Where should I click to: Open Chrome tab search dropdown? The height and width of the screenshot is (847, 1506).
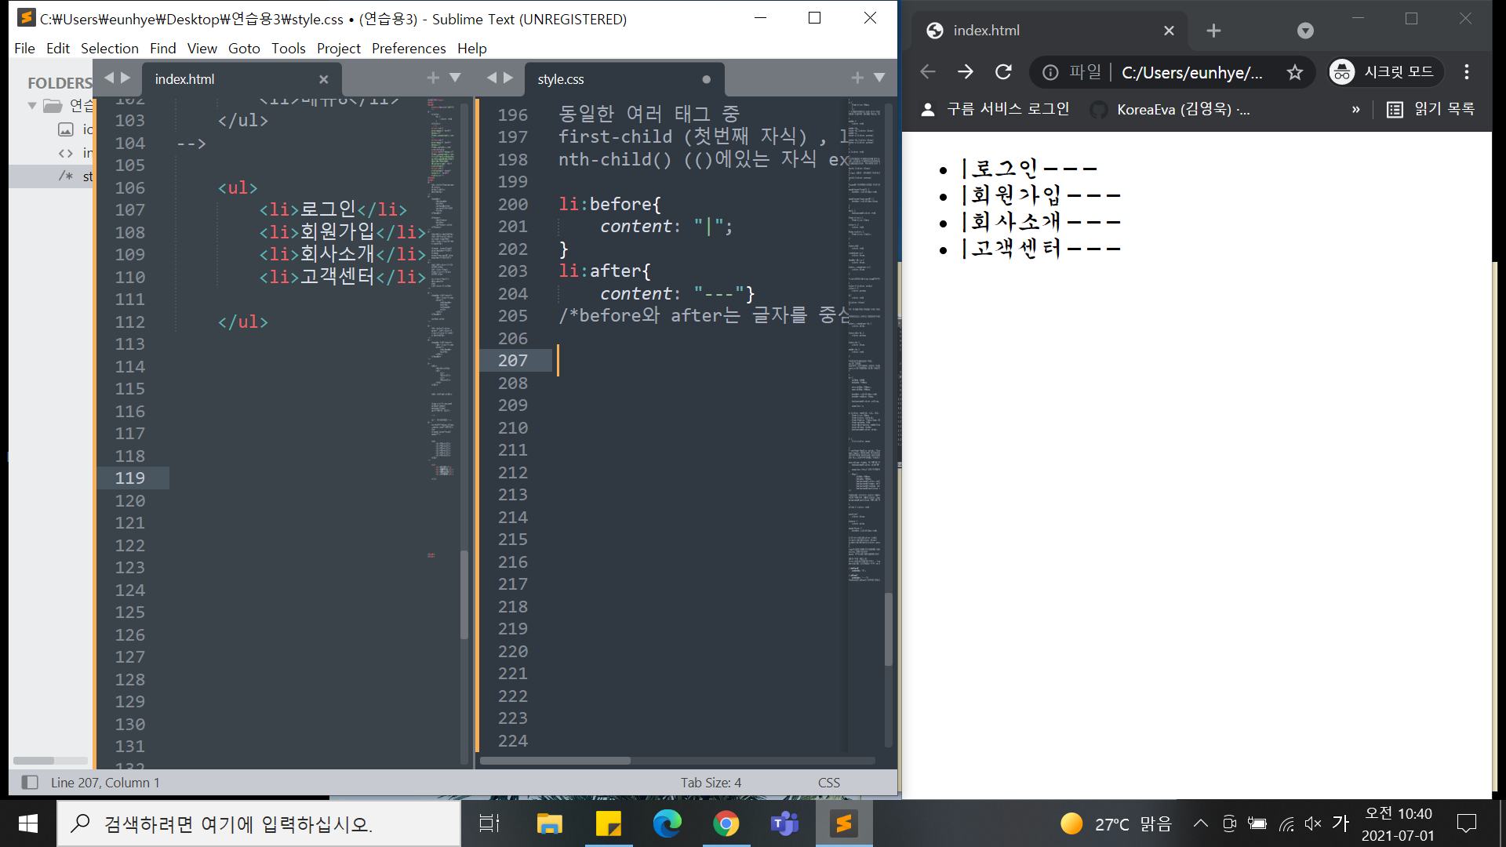(x=1305, y=31)
